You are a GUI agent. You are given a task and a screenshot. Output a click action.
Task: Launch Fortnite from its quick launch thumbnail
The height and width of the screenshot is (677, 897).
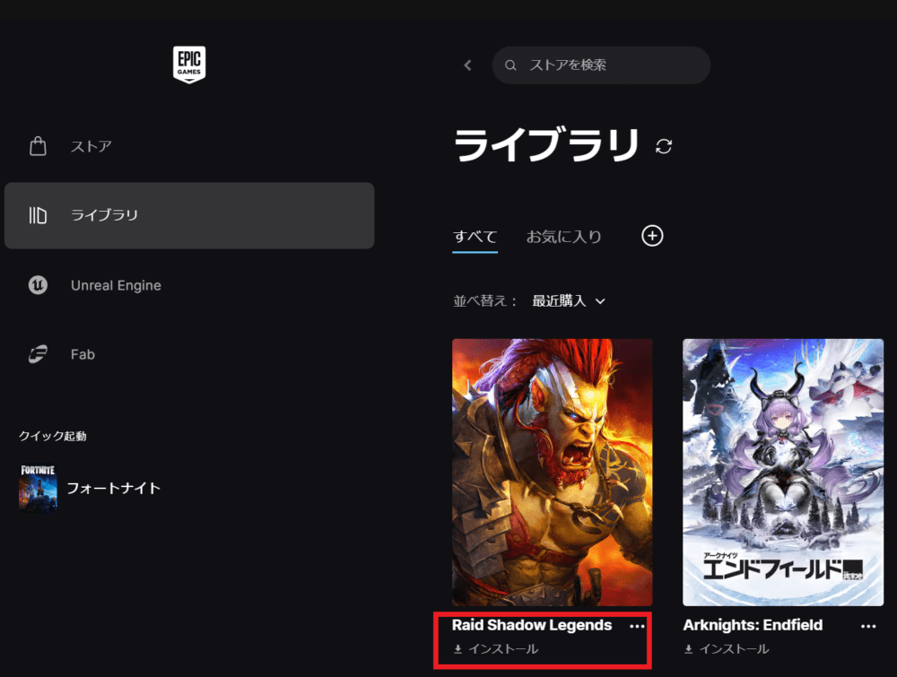click(x=38, y=489)
